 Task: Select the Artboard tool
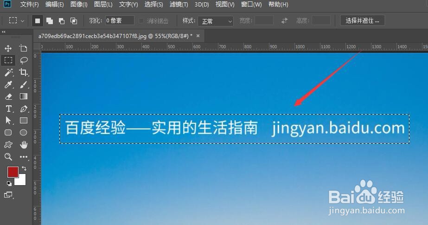[x=24, y=48]
